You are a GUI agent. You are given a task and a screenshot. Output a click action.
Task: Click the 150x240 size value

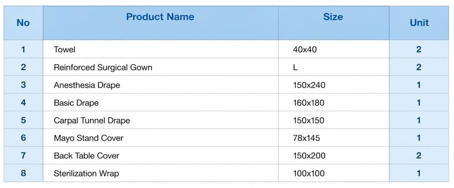coord(309,85)
